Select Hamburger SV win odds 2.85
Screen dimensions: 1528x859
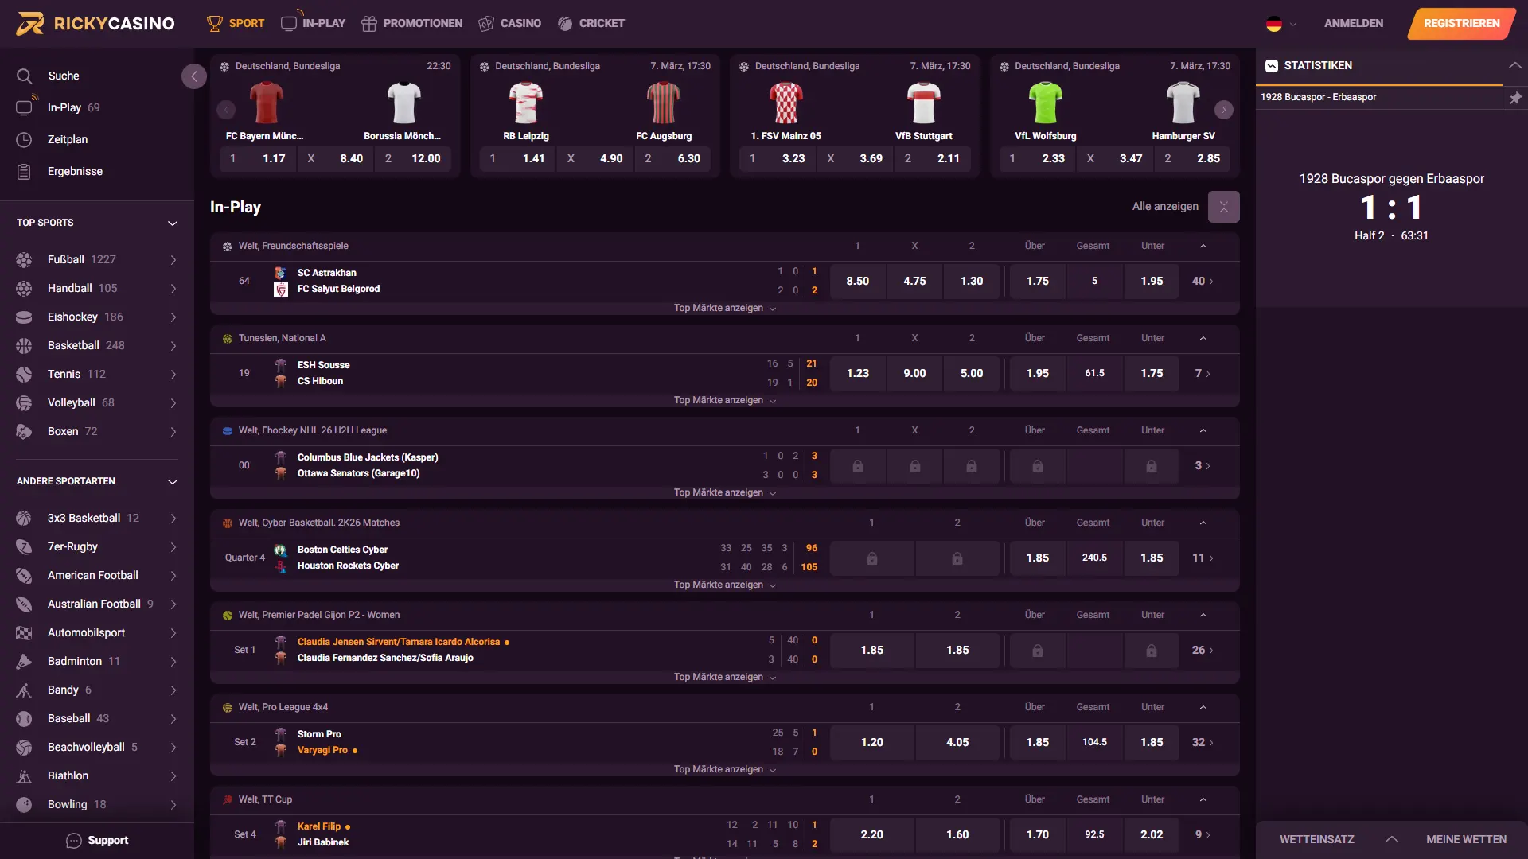pos(1192,158)
